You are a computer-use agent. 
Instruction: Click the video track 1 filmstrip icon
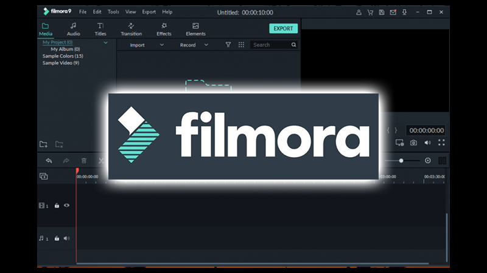click(41, 206)
